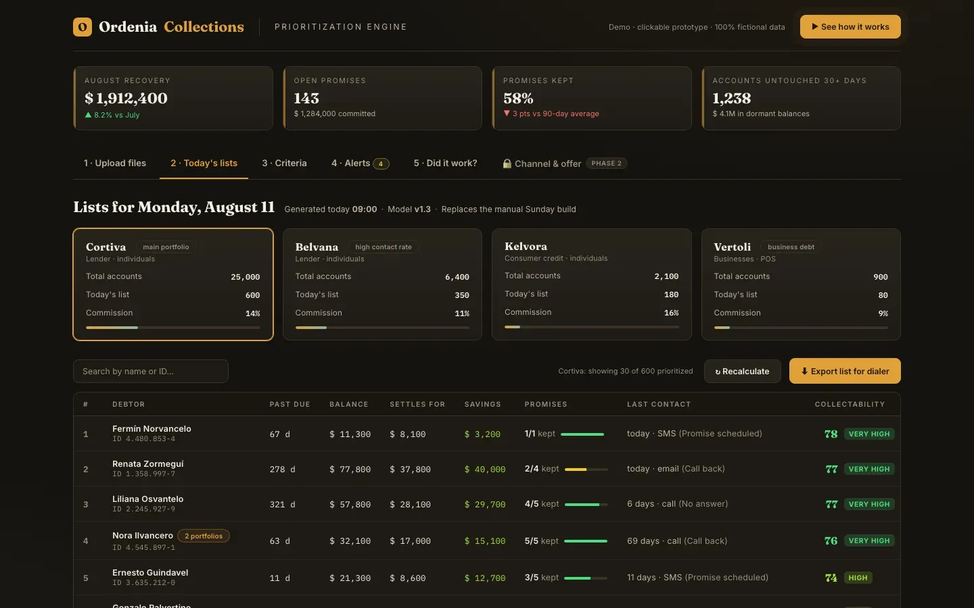Click the Ordenia logo icon
The height and width of the screenshot is (608, 974).
pos(83,27)
